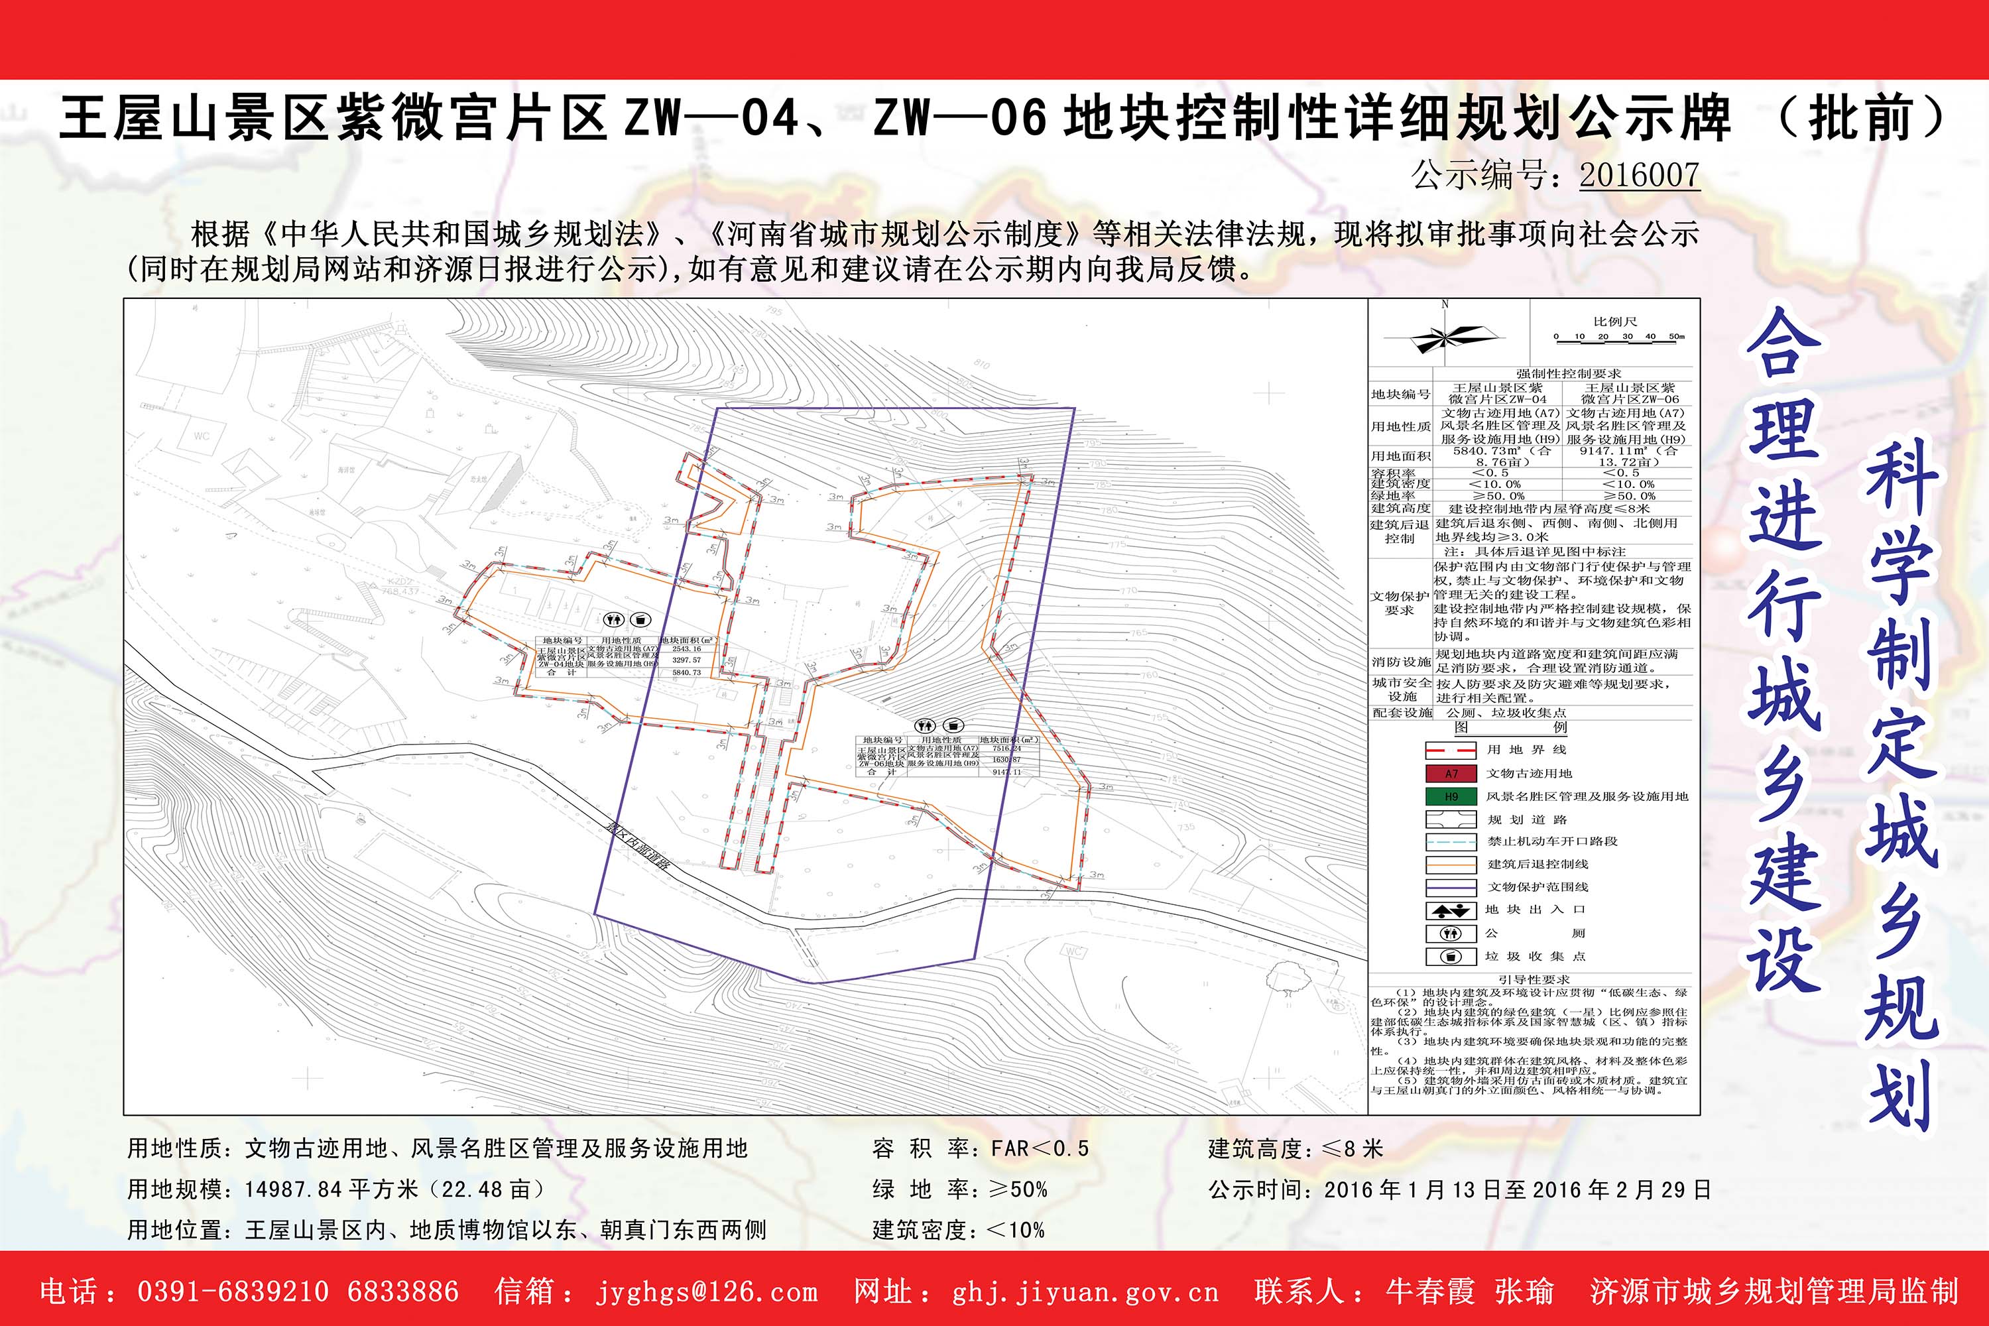This screenshot has height=1326, width=1989.
Task: Click the purple heritage protection line legend symbol
Action: (1451, 887)
